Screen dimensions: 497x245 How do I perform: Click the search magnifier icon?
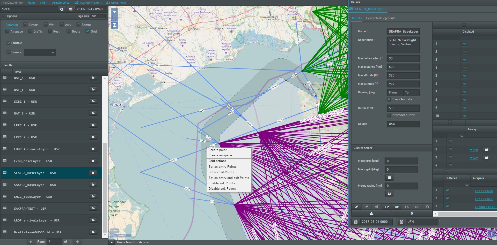pos(62,9)
